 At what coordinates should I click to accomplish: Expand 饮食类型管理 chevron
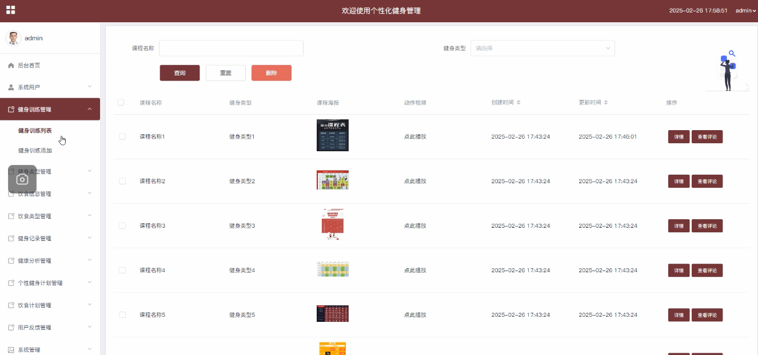coord(90,215)
